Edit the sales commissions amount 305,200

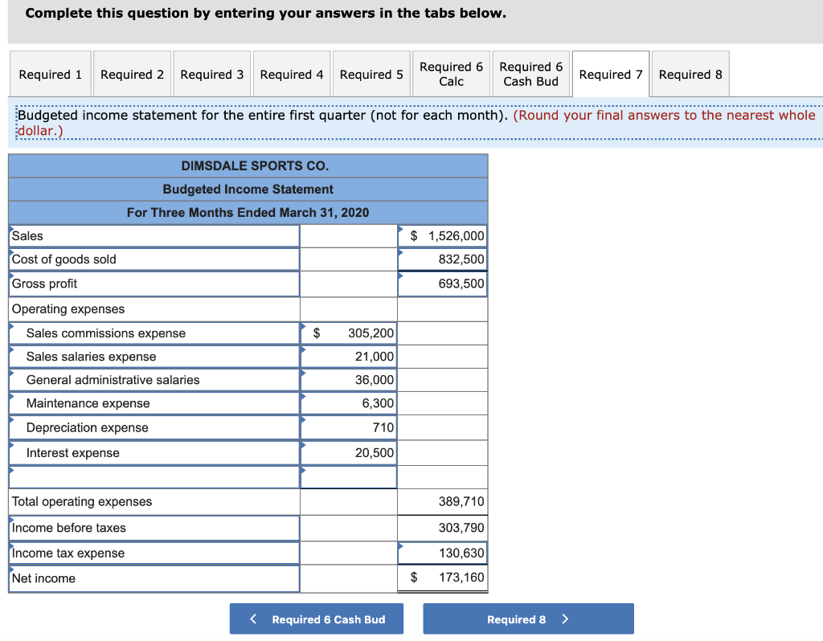[x=349, y=333]
